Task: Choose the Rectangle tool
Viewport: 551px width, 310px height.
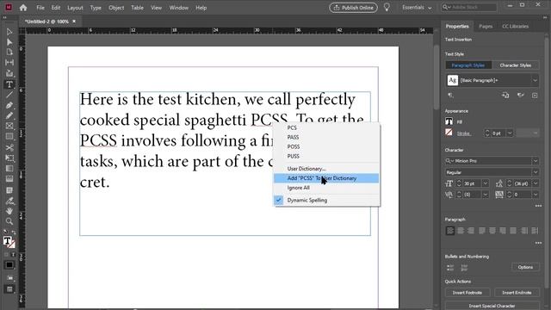Action: 9,136
